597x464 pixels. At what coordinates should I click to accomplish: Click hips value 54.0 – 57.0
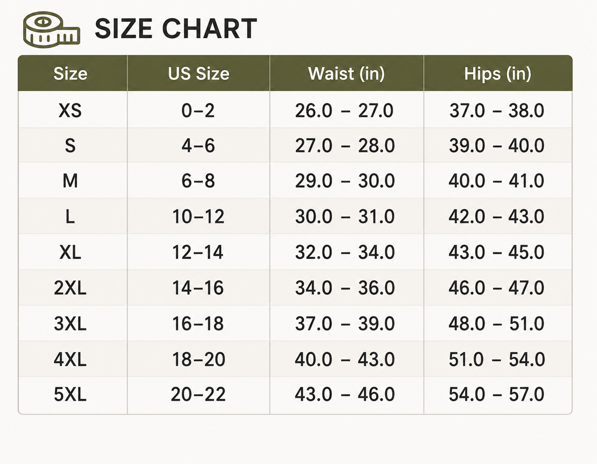pos(496,394)
